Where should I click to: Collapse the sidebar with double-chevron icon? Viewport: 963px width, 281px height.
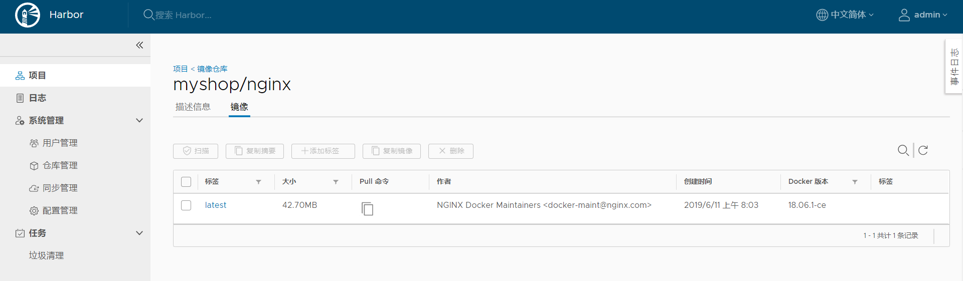coord(139,45)
